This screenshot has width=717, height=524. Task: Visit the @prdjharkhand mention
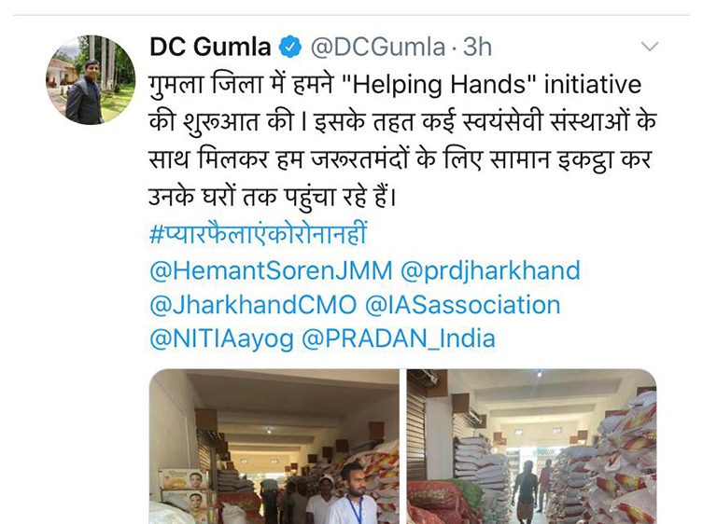coord(490,270)
